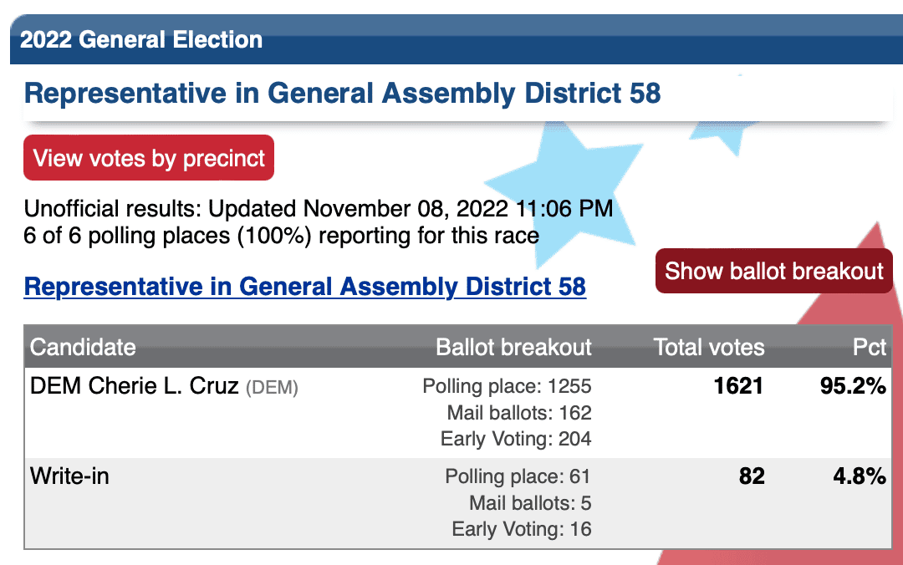Click the 4.8% percentage value

860,476
